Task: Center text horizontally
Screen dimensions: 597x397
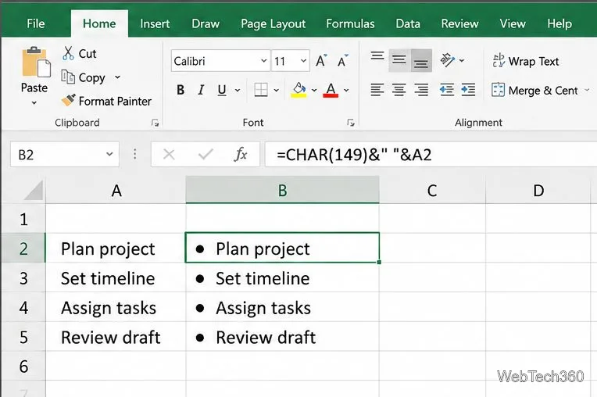Action: pos(399,90)
